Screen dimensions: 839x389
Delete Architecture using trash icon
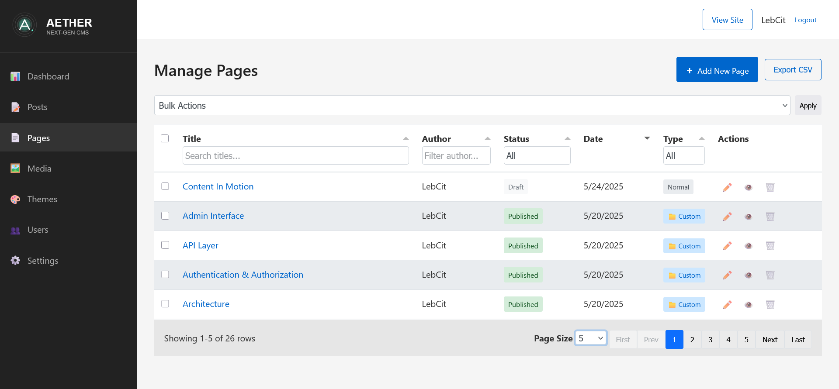pyautogui.click(x=770, y=305)
